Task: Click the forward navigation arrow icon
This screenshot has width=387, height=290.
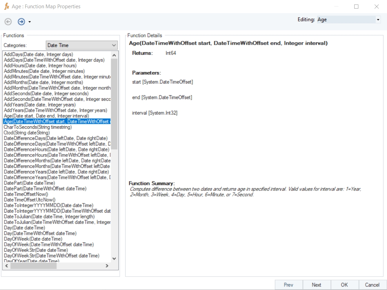Action: (21, 22)
